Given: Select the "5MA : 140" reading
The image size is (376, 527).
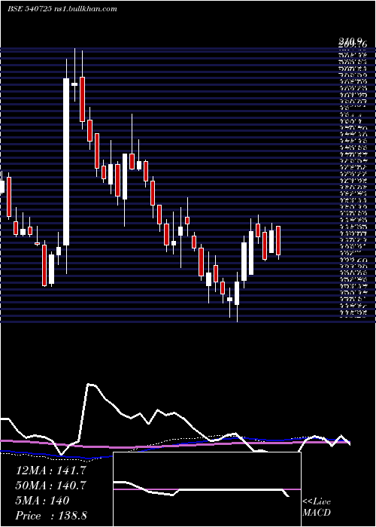Looking at the screenshot, I should click(x=43, y=501).
